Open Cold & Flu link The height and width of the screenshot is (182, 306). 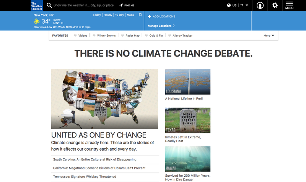156,36
